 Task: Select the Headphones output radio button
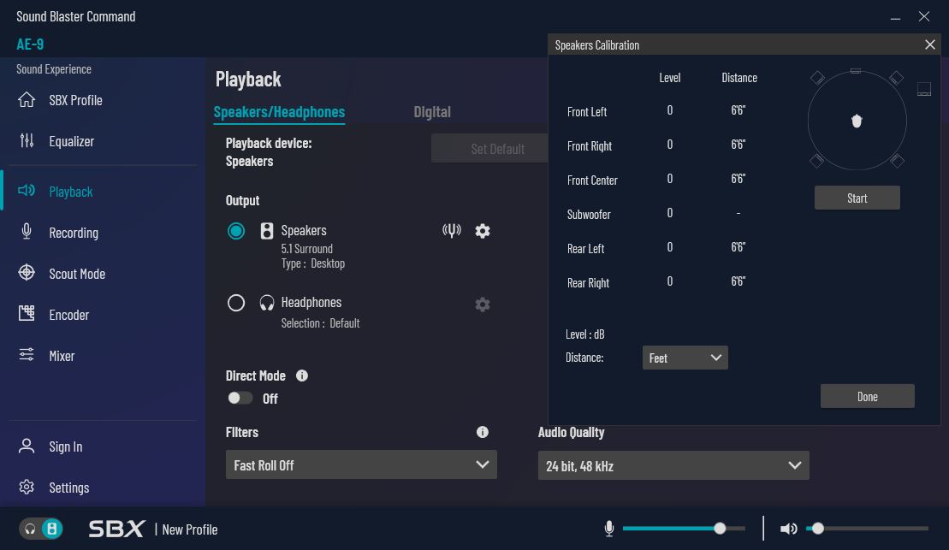[236, 303]
